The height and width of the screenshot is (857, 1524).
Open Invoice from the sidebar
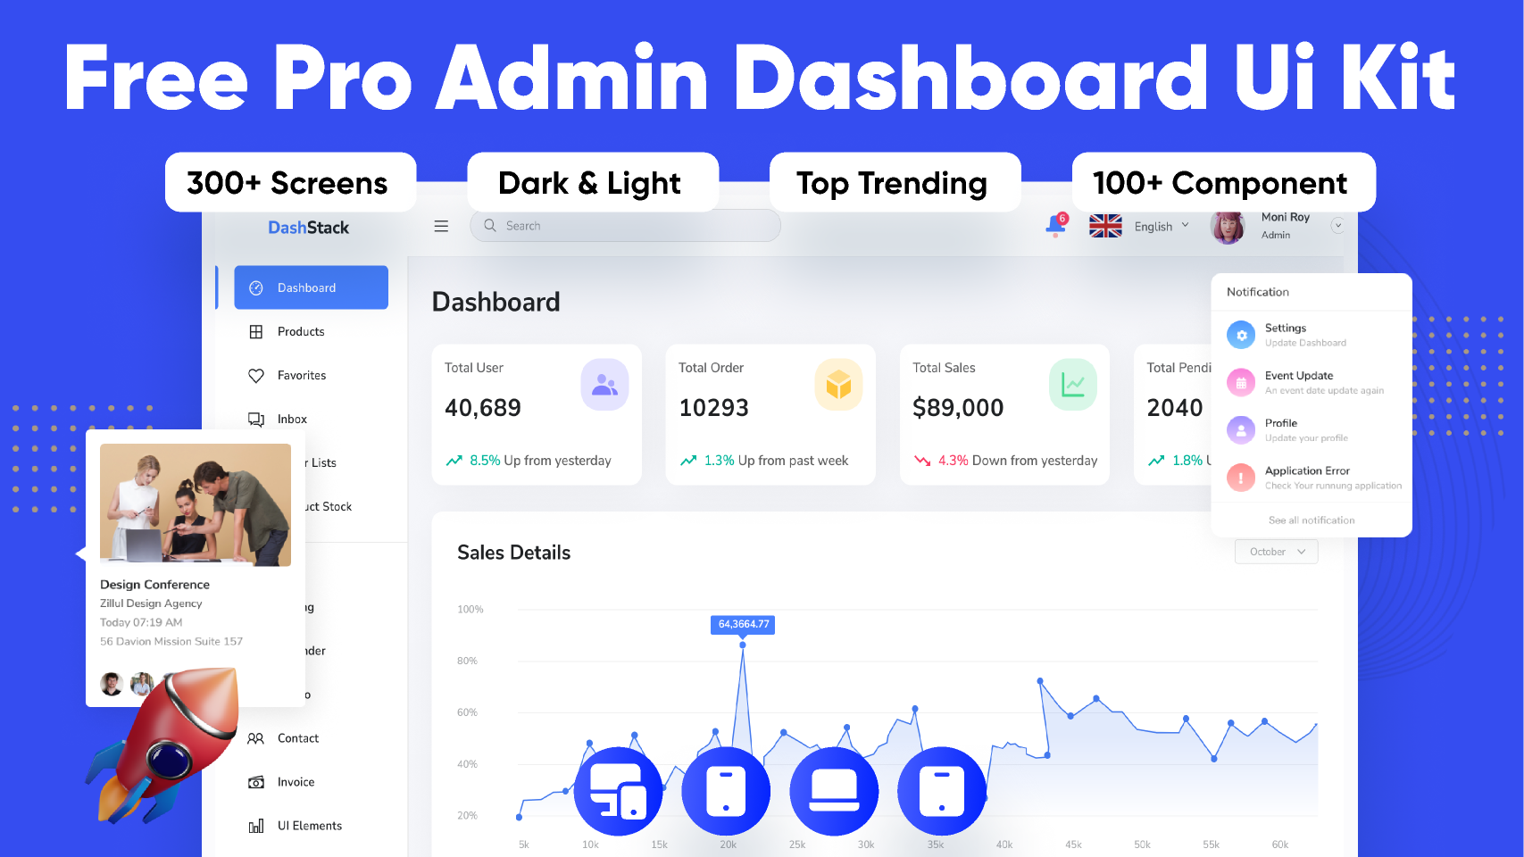click(296, 782)
